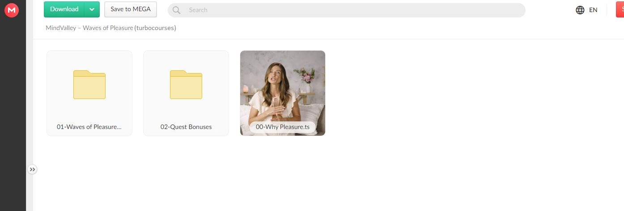Click the 00-Why Pleasure.ts filename label
The image size is (624, 211).
coord(283,127)
